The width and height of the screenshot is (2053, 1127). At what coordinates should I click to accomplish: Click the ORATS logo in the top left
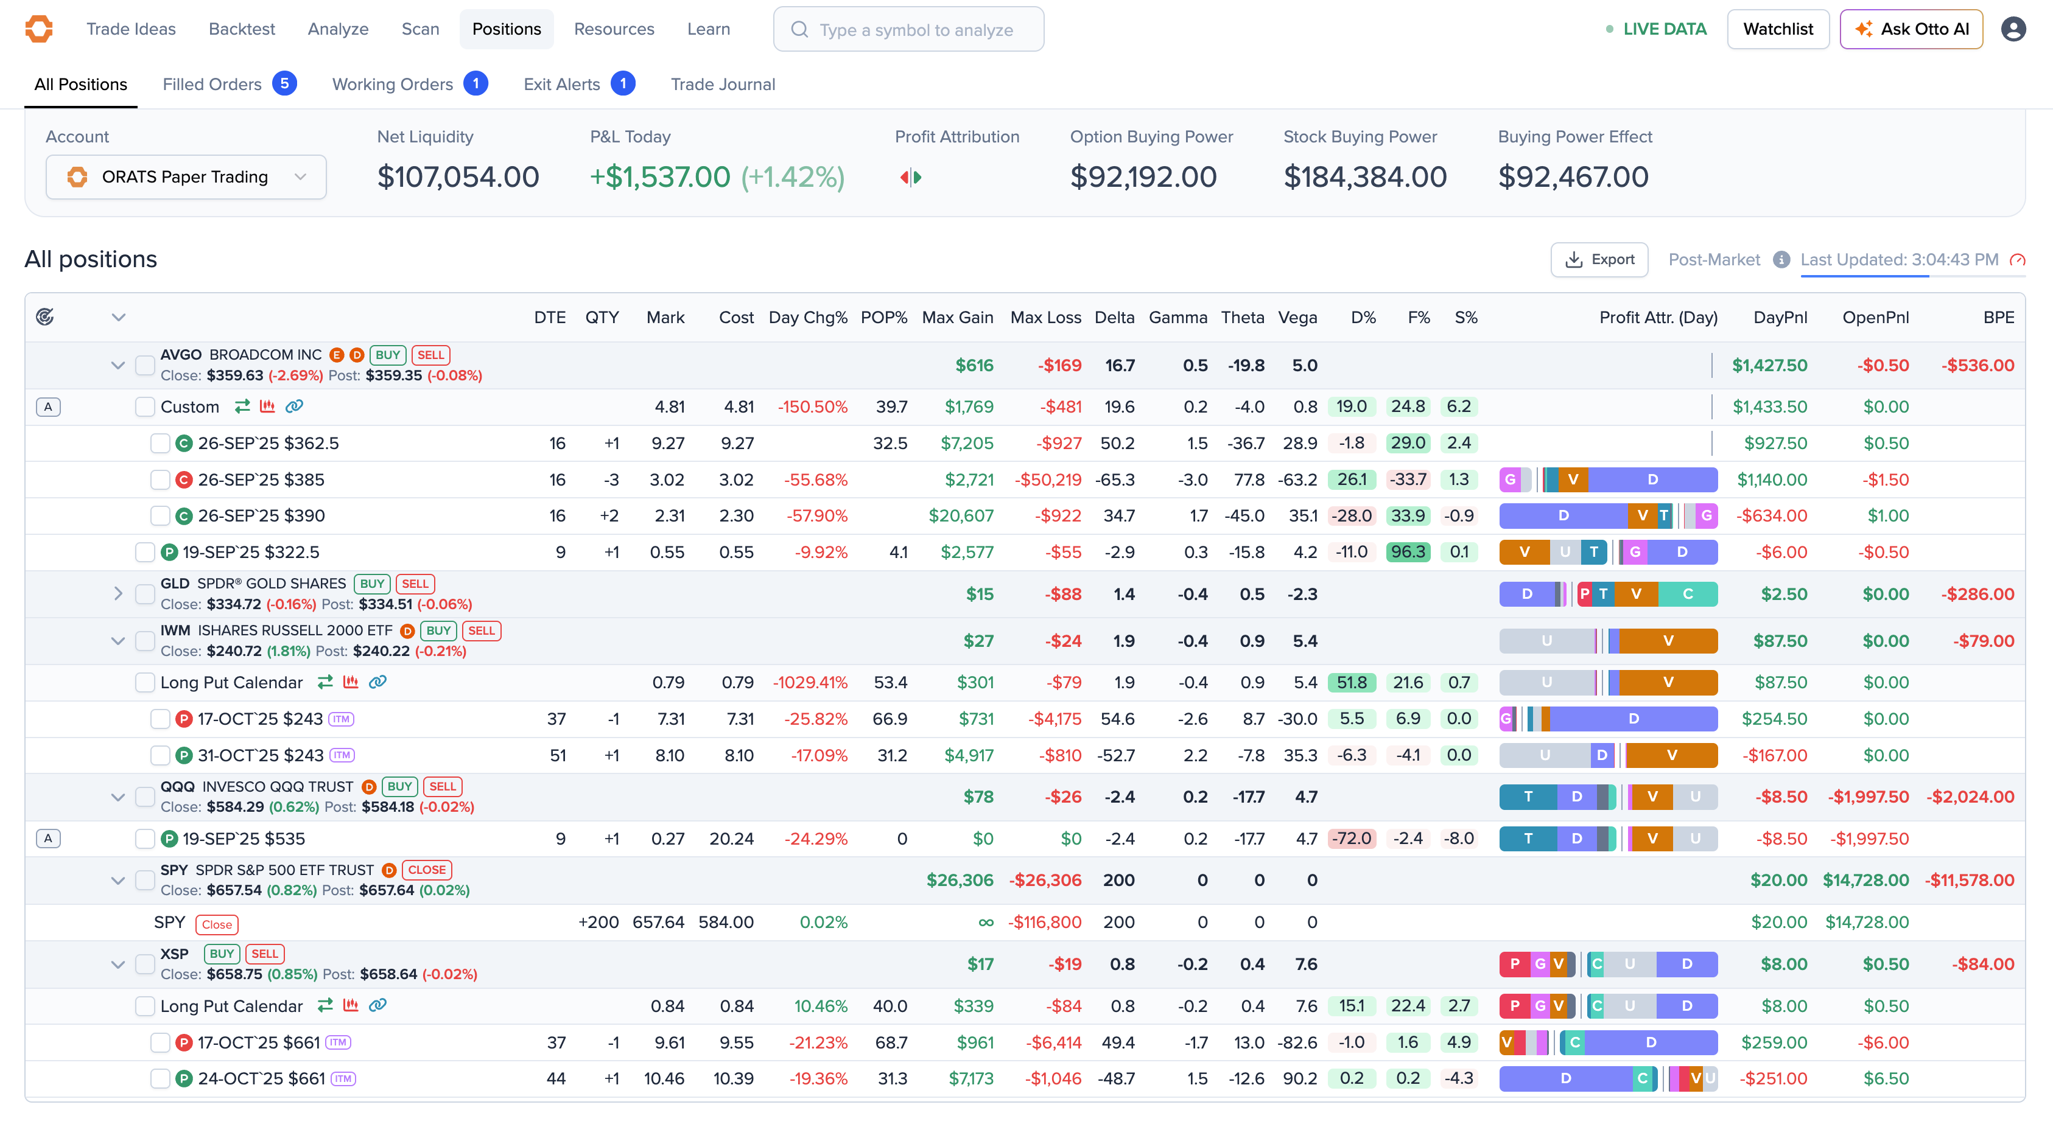(x=39, y=29)
